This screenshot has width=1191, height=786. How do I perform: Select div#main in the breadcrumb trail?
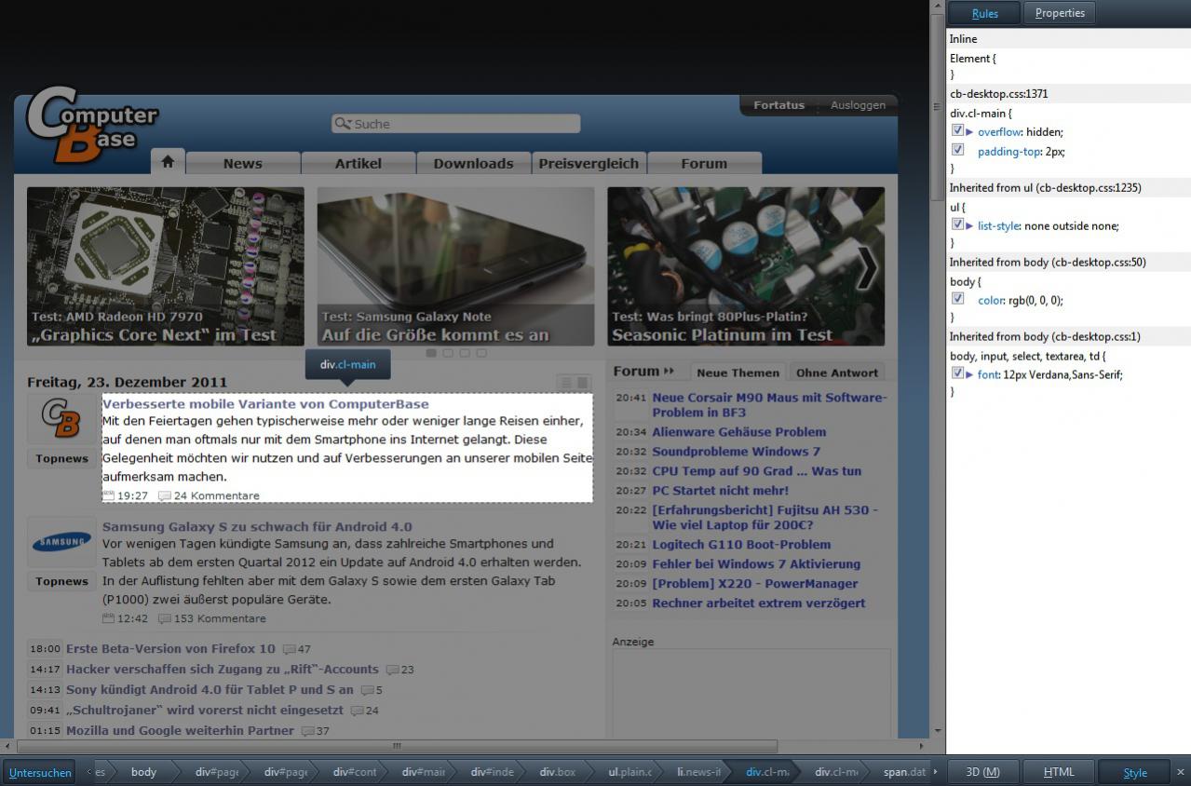click(423, 772)
